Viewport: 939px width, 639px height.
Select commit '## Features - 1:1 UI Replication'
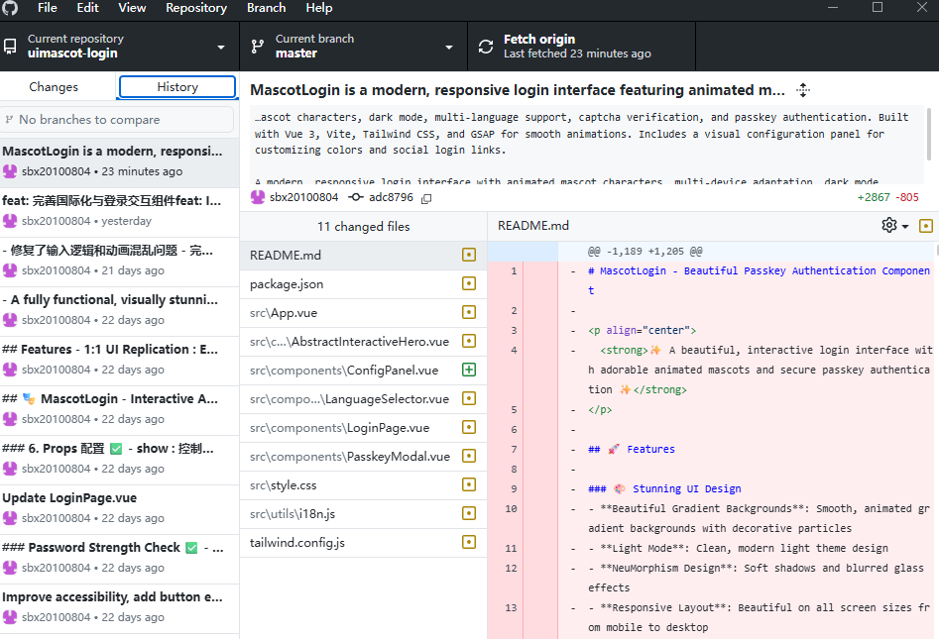(120, 361)
